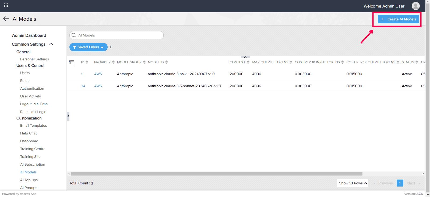Open Training Centre in sidebar

pos(33,149)
